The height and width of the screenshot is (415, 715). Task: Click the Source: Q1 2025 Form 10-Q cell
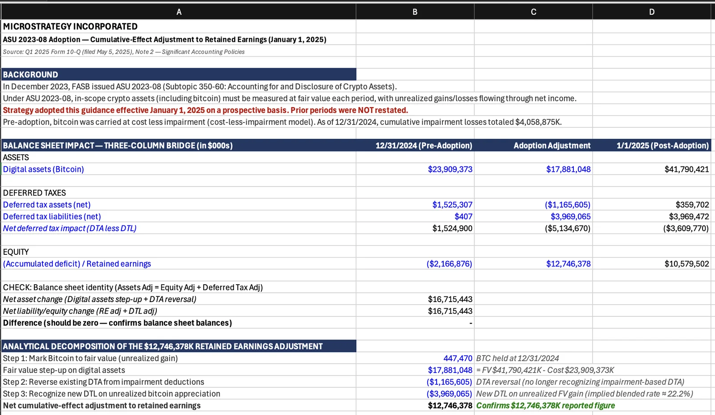(x=179, y=51)
